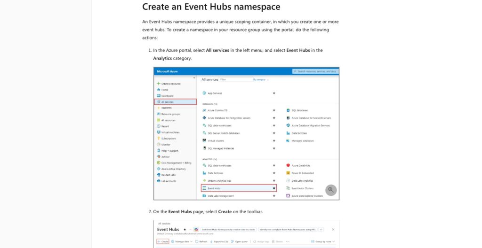Toggle the star next to Event Hubs page title
482x248 pixels.
185,230
